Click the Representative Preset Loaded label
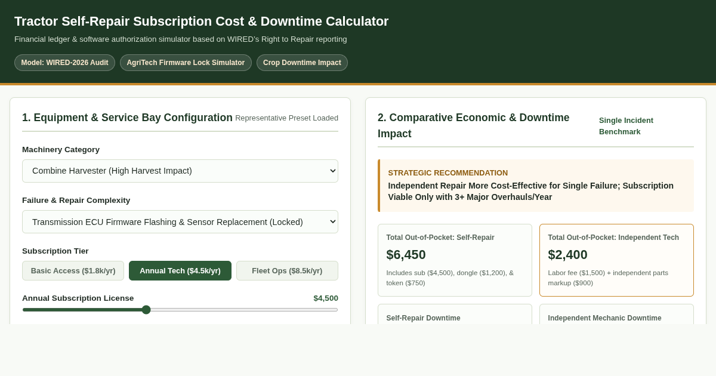The height and width of the screenshot is (376, 716). click(286, 118)
